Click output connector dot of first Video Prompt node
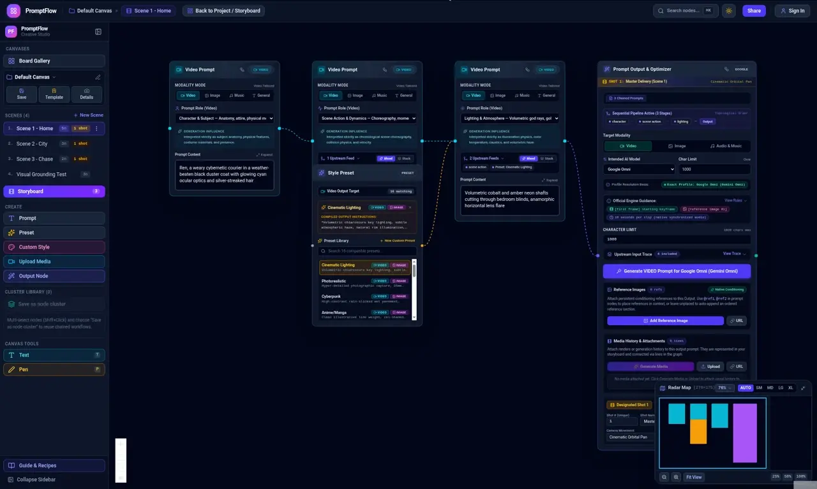817x489 pixels. click(280, 128)
